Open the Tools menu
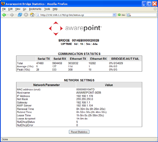158x142 pixels. [x=47, y=9]
